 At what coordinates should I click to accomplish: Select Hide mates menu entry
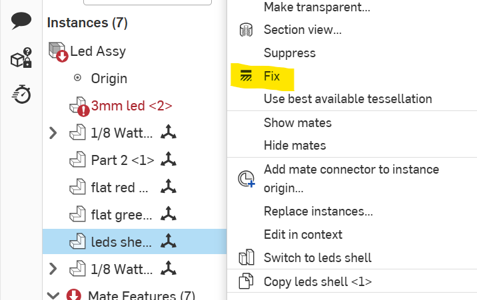pyautogui.click(x=294, y=145)
